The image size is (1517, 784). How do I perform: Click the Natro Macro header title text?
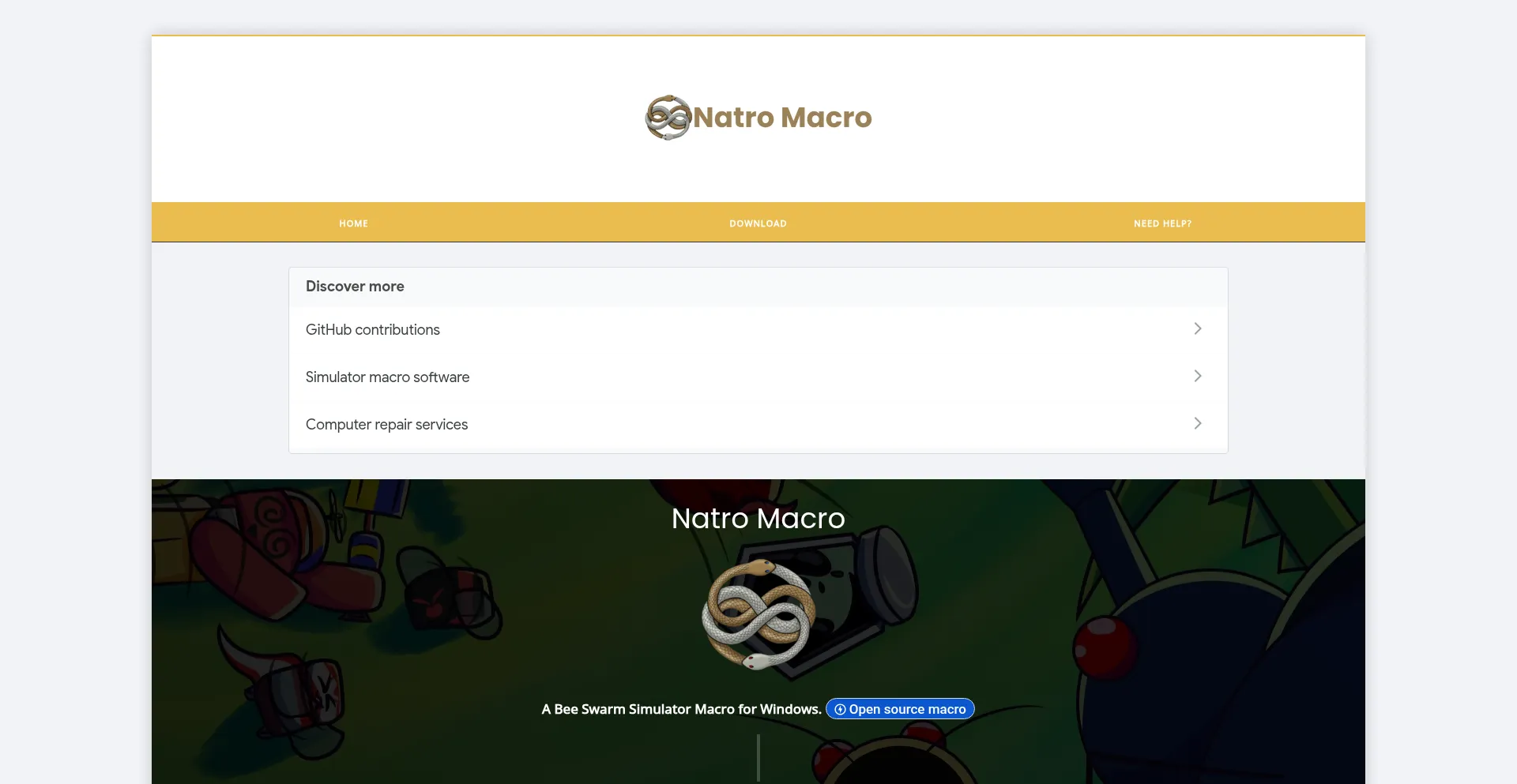click(x=782, y=118)
